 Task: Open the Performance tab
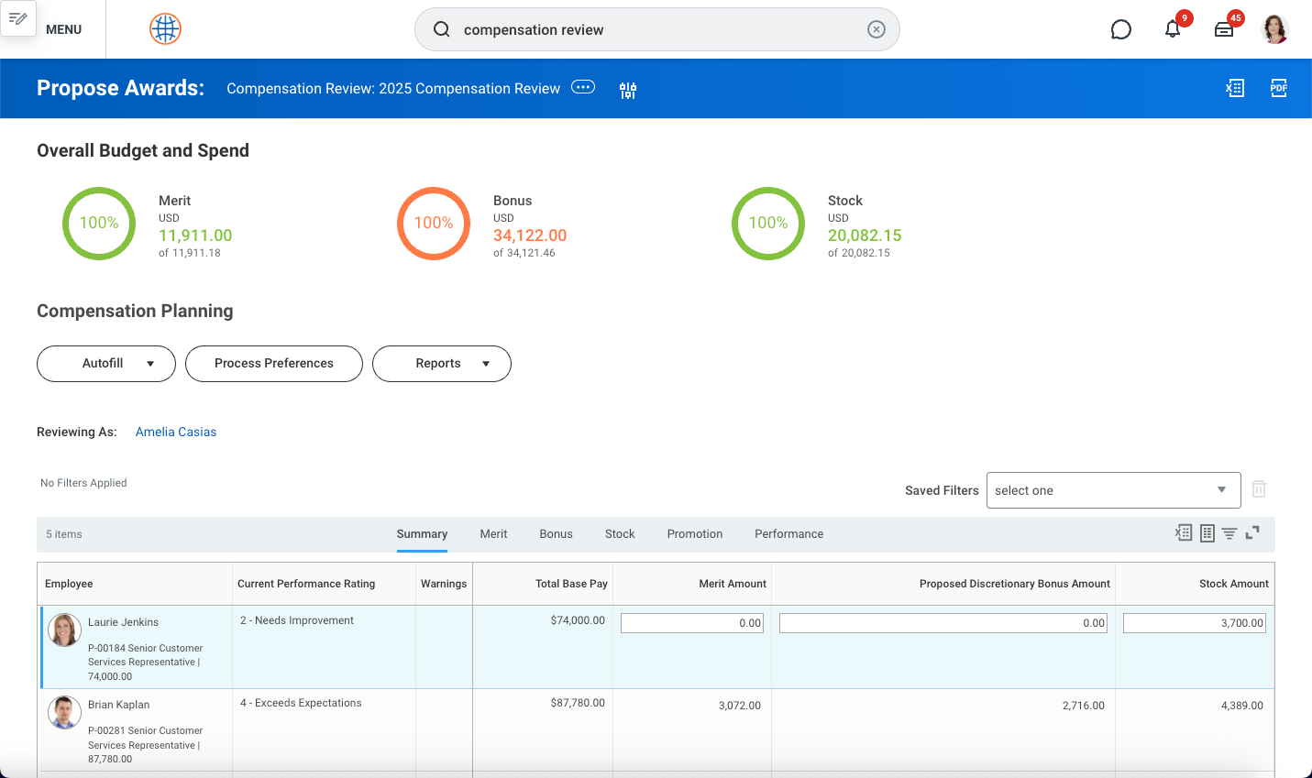point(788,533)
